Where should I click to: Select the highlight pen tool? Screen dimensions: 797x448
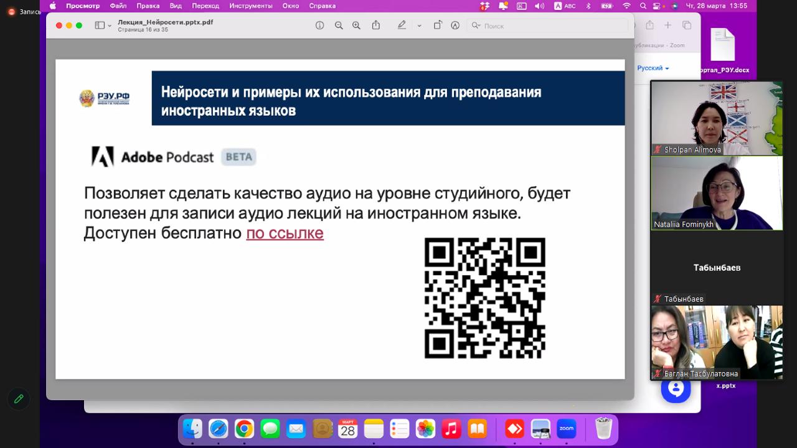click(x=402, y=26)
